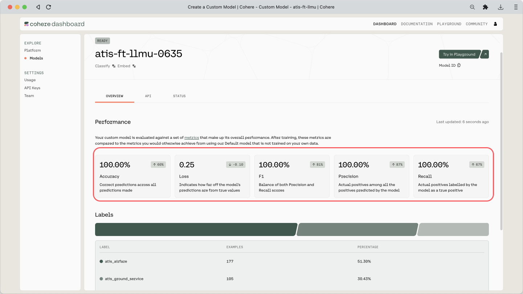Screen dimensions: 523x294
Task: Click the 177 examples value
Action: tap(230, 261)
